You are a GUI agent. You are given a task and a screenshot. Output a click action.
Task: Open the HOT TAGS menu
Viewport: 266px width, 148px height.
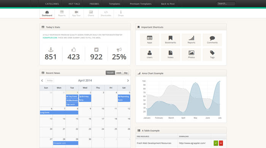point(74,4)
